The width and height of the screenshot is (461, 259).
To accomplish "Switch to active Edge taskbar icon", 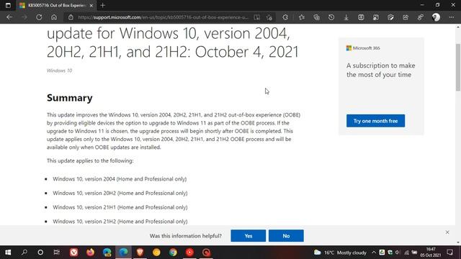I will click(123, 253).
